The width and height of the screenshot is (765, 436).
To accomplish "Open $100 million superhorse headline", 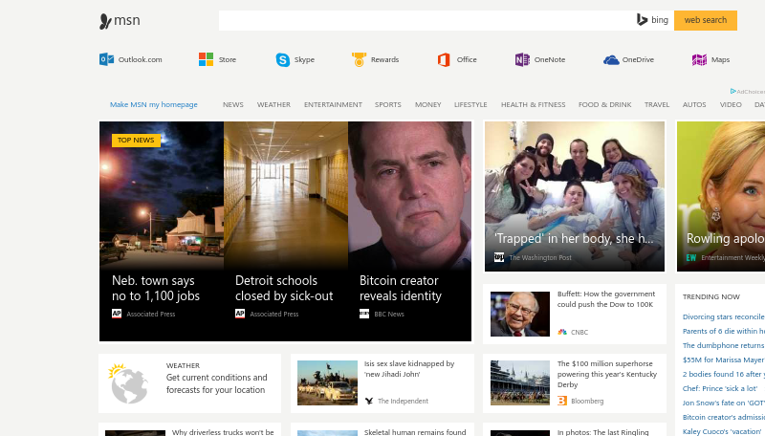I will (607, 374).
